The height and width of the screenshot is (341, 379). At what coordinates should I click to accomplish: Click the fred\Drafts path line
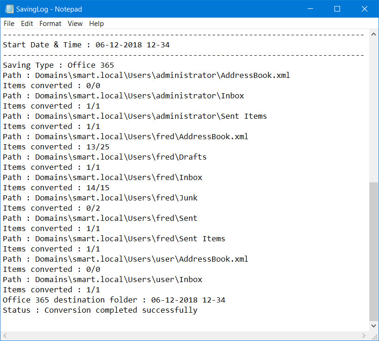pos(105,157)
